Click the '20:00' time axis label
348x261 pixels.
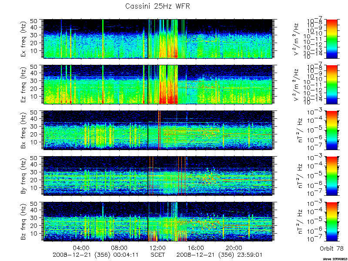pos(234,248)
